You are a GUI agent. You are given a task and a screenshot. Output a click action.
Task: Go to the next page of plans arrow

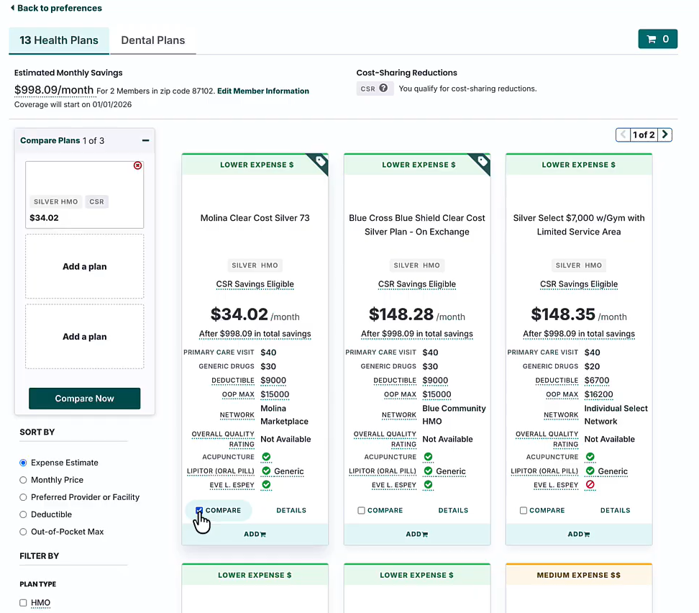pyautogui.click(x=665, y=135)
